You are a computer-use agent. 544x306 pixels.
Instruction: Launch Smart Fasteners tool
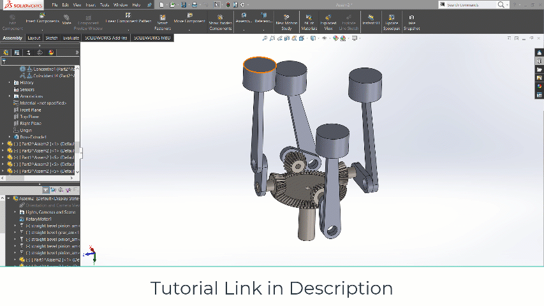tap(163, 22)
